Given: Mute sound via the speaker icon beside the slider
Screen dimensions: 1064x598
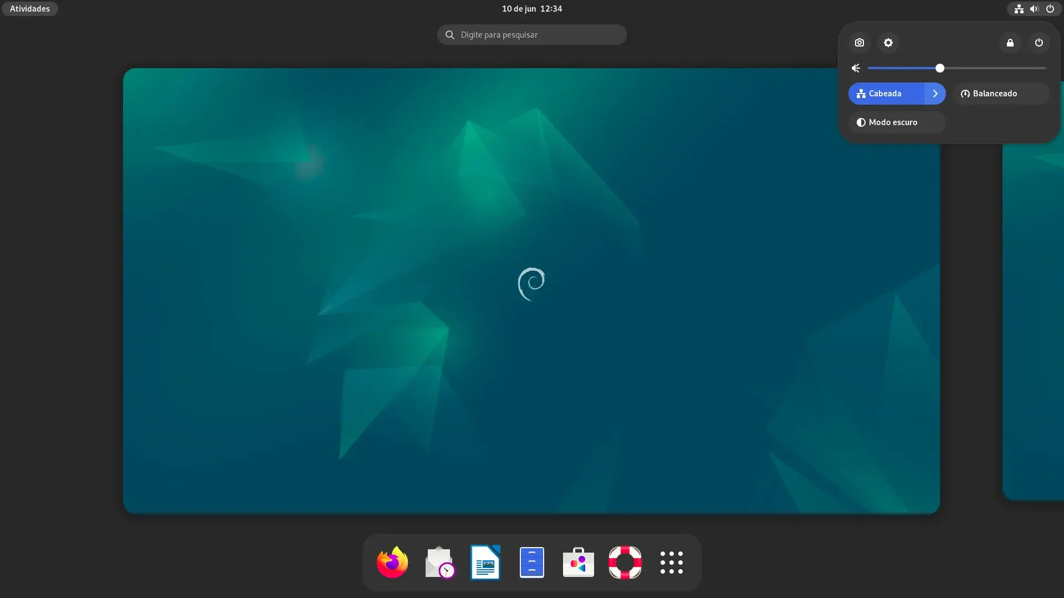Looking at the screenshot, I should 856,68.
